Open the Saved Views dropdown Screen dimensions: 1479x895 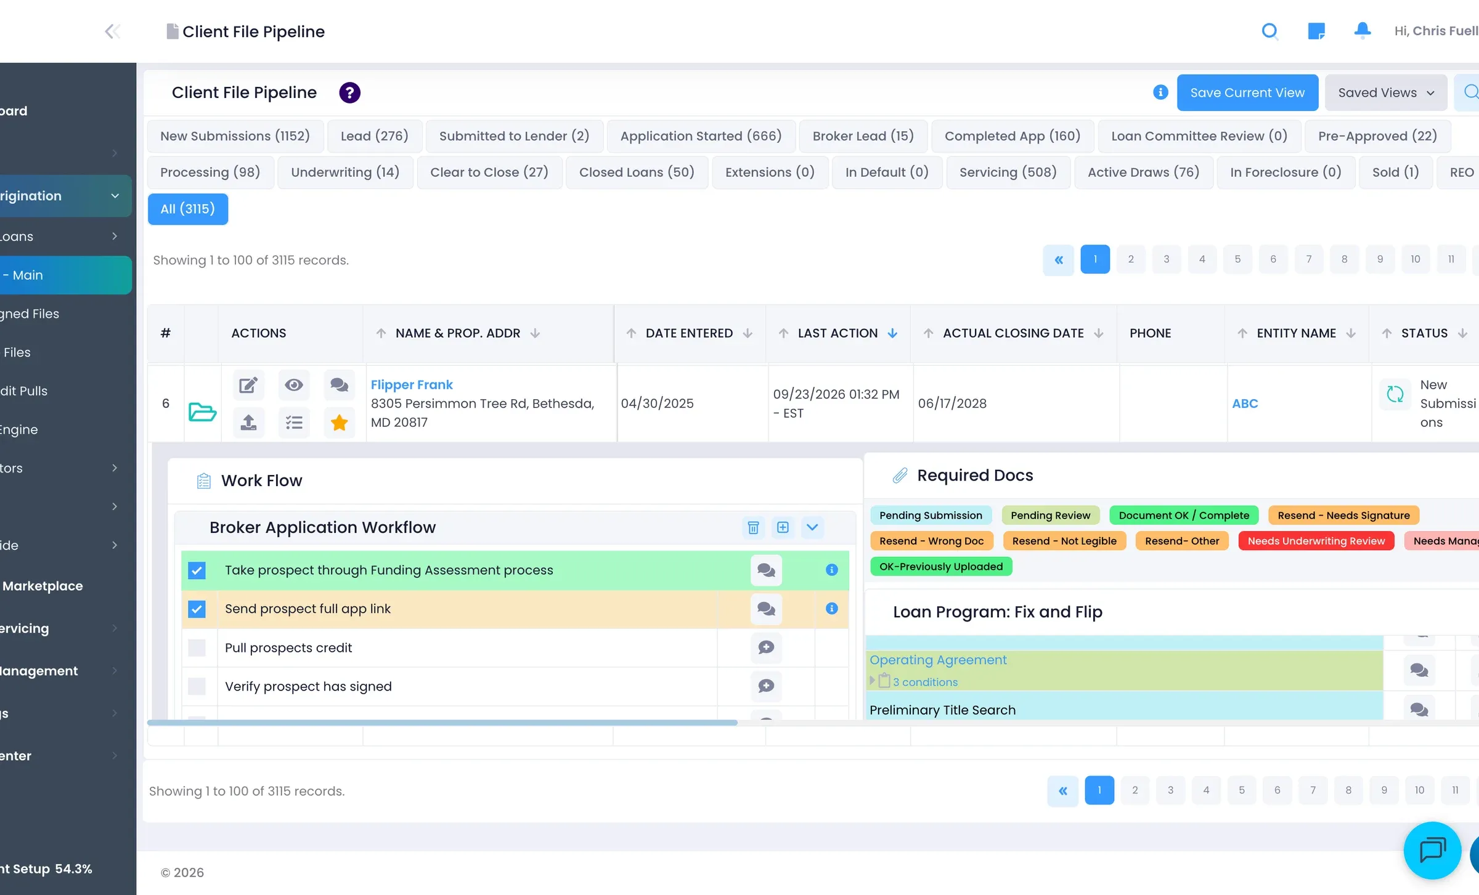1385,92
